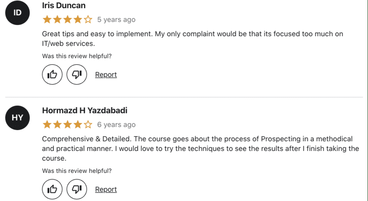Give thumbs up to Hormazd H Yazdabadi's review
This screenshot has width=368, height=201.
click(x=52, y=189)
